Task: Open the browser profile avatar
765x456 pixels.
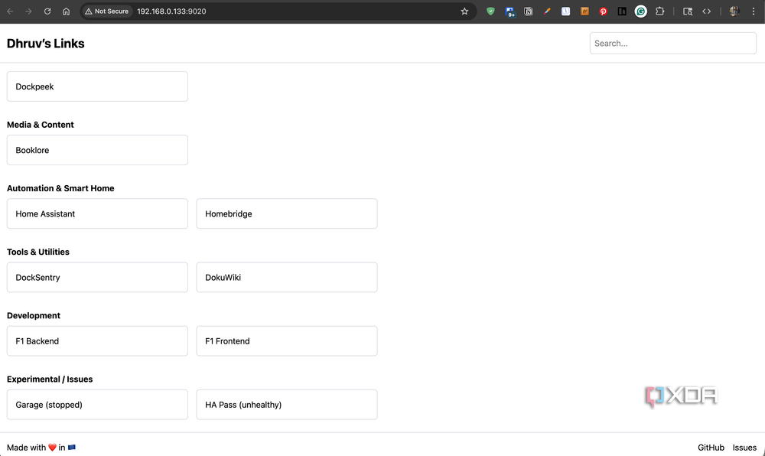Action: click(x=734, y=11)
